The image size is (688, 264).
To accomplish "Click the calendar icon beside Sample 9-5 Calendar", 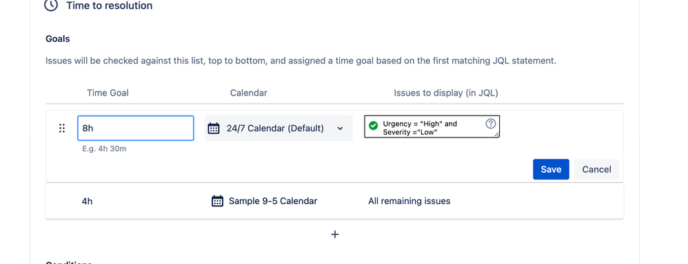I will (x=217, y=201).
